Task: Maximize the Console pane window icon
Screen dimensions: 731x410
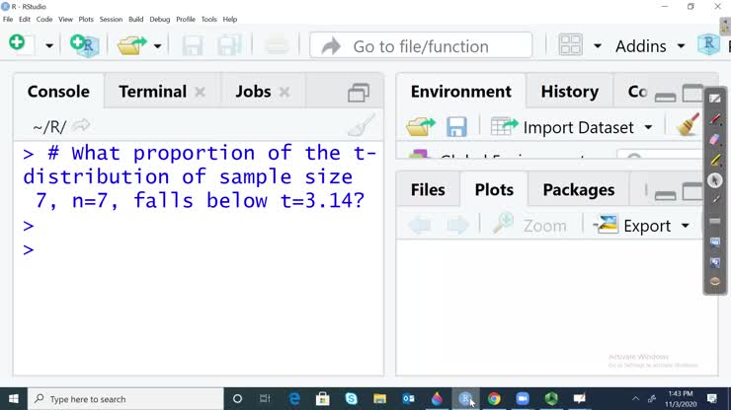Action: pyautogui.click(x=359, y=92)
